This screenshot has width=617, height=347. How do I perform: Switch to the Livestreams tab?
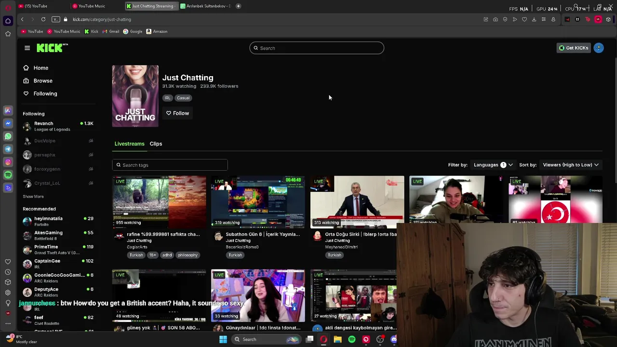(x=129, y=144)
